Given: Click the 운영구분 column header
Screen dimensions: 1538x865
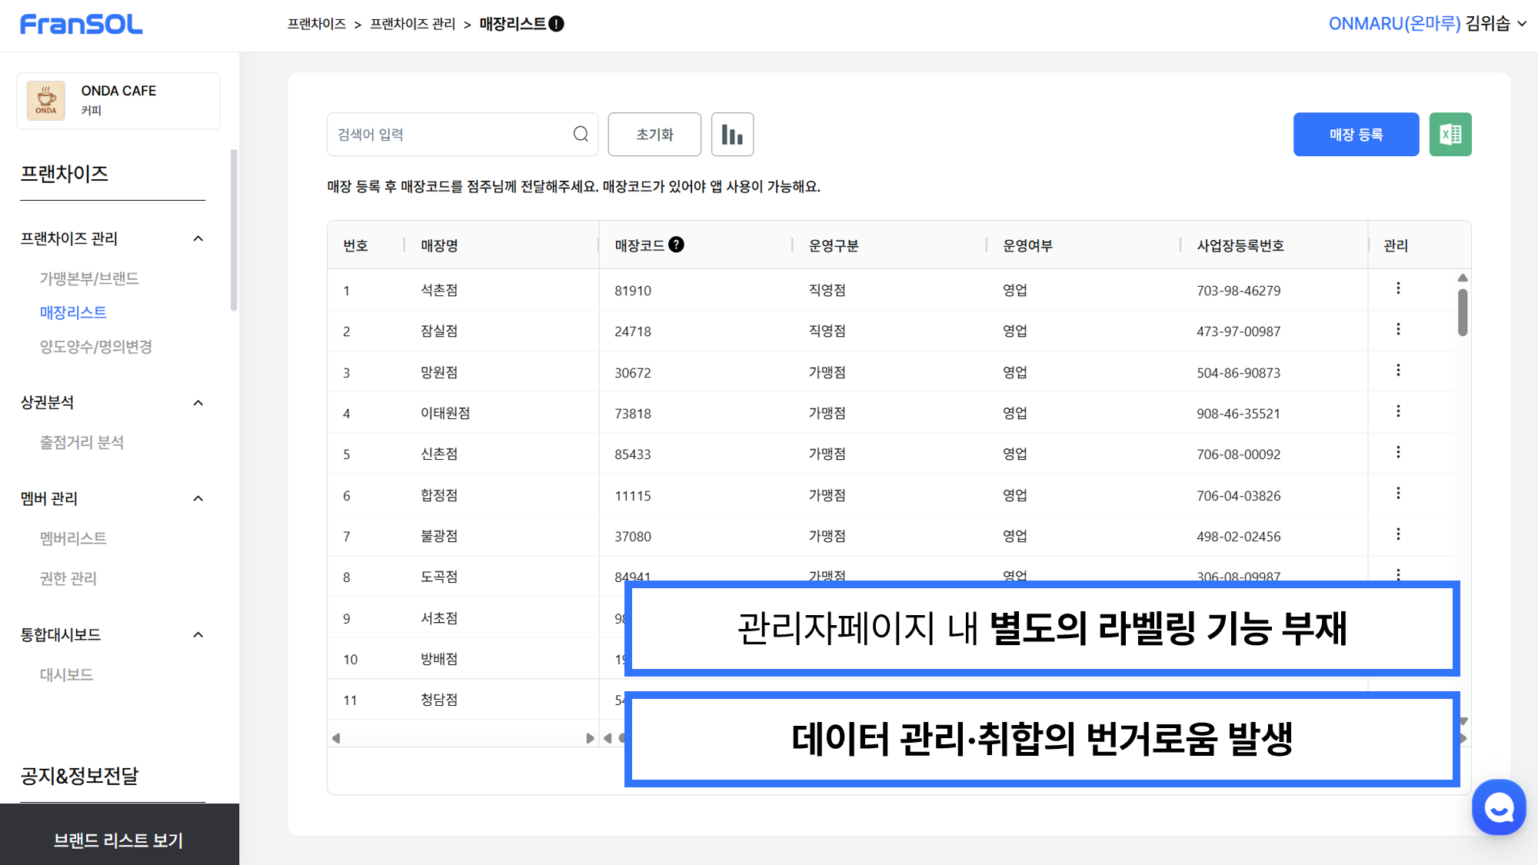Looking at the screenshot, I should click(834, 245).
